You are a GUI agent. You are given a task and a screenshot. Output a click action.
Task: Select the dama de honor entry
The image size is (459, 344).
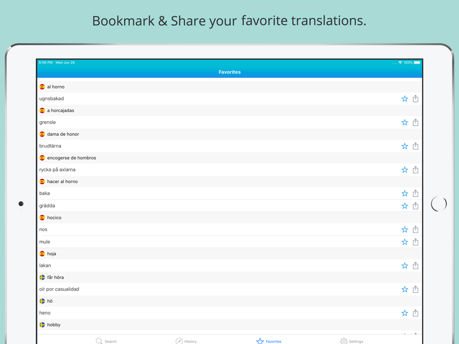point(63,134)
